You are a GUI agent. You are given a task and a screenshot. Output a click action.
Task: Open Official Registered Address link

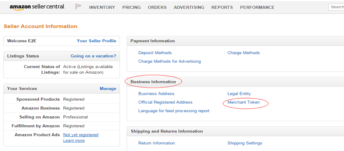165,102
